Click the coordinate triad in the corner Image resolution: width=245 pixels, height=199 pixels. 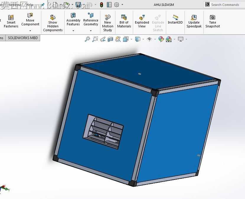click(x=4, y=189)
